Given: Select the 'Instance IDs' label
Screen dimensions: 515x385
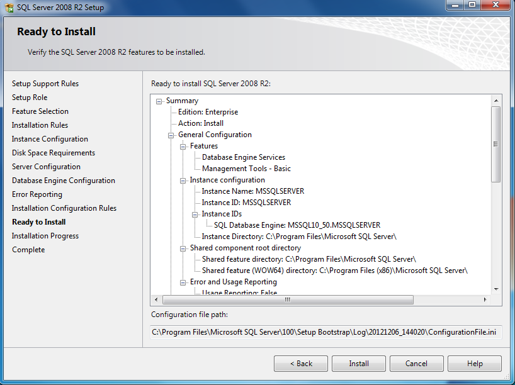Looking at the screenshot, I should [x=222, y=214].
